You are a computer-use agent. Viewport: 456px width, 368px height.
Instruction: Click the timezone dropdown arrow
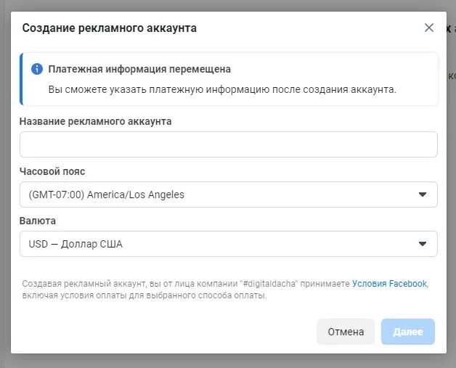pos(423,195)
